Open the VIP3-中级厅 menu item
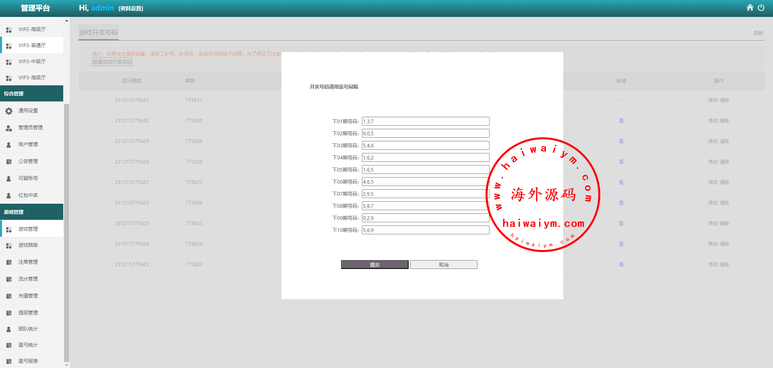 coord(32,62)
